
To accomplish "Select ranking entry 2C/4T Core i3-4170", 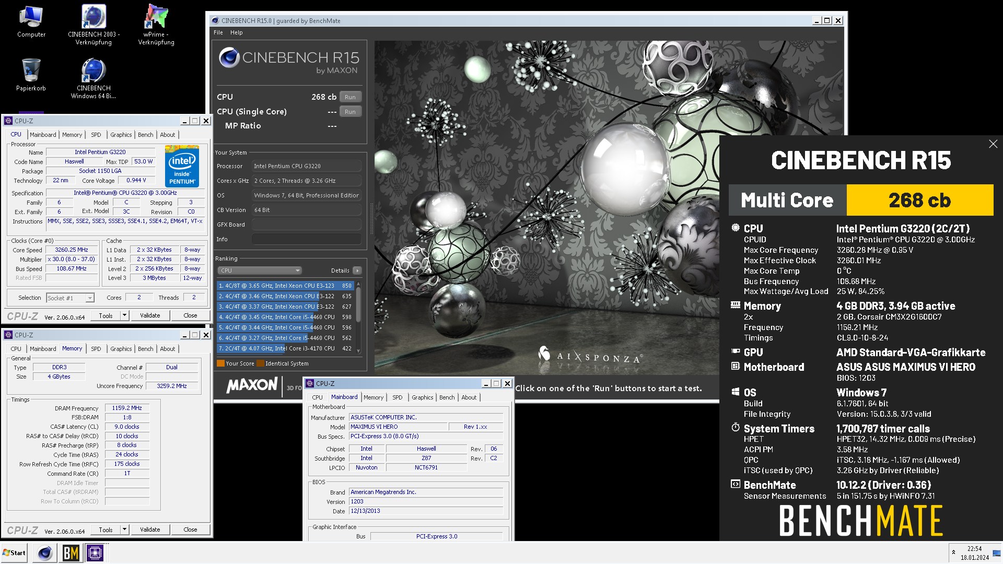I will [x=285, y=348].
